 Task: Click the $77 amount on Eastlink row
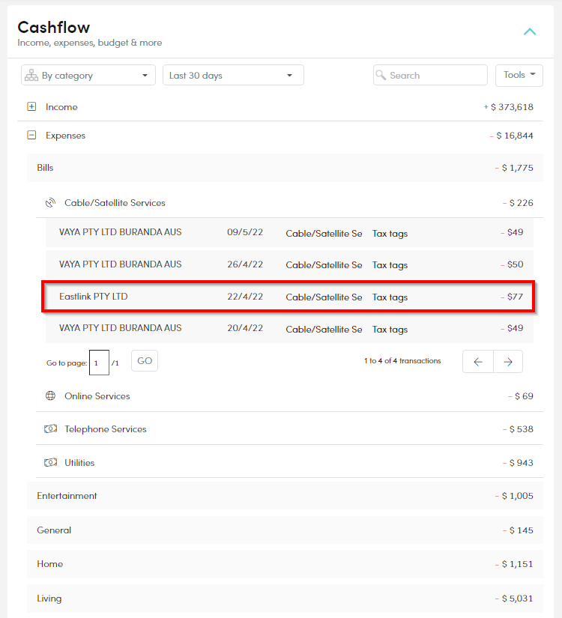[512, 297]
